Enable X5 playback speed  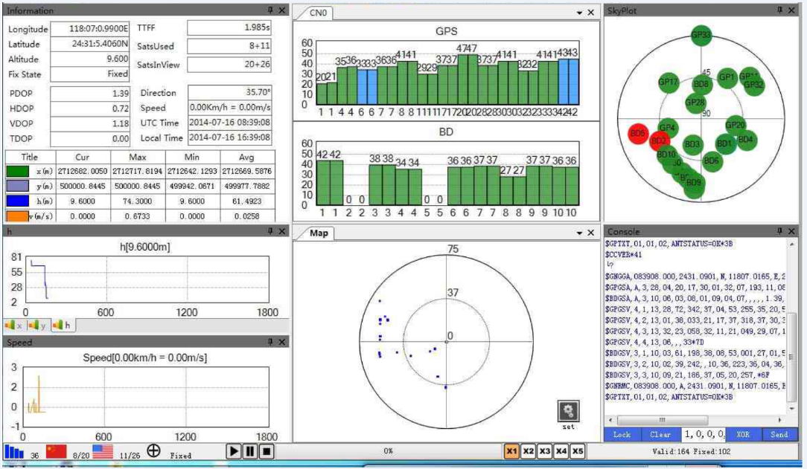578,450
